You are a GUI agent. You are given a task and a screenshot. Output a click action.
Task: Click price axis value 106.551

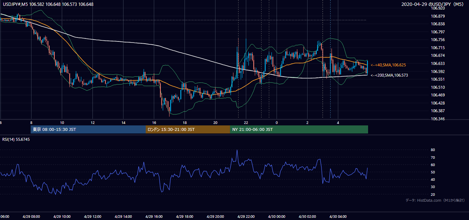(x=438, y=79)
